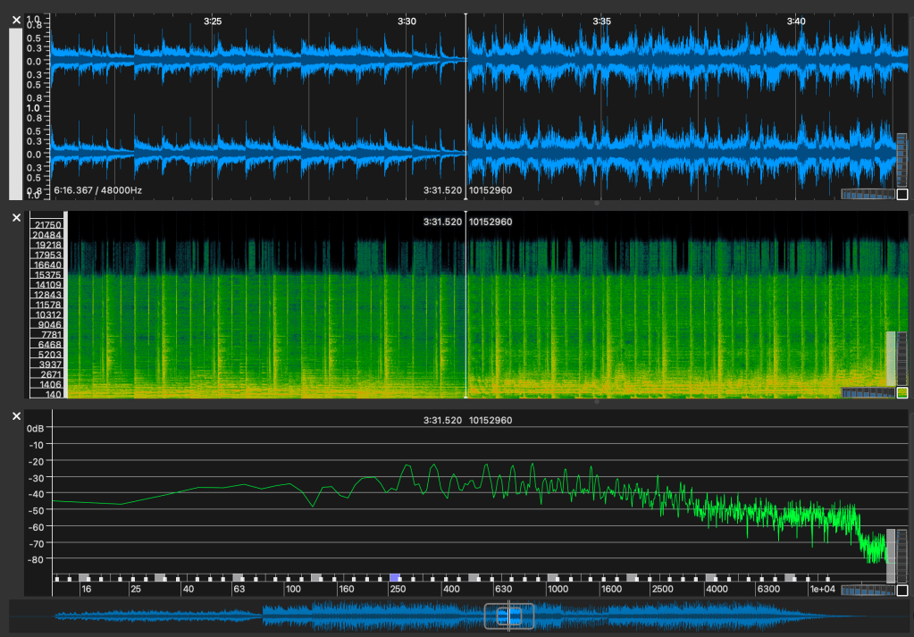Click the 3:25 mark on the waveform ruler
914x637 pixels.
coord(213,21)
